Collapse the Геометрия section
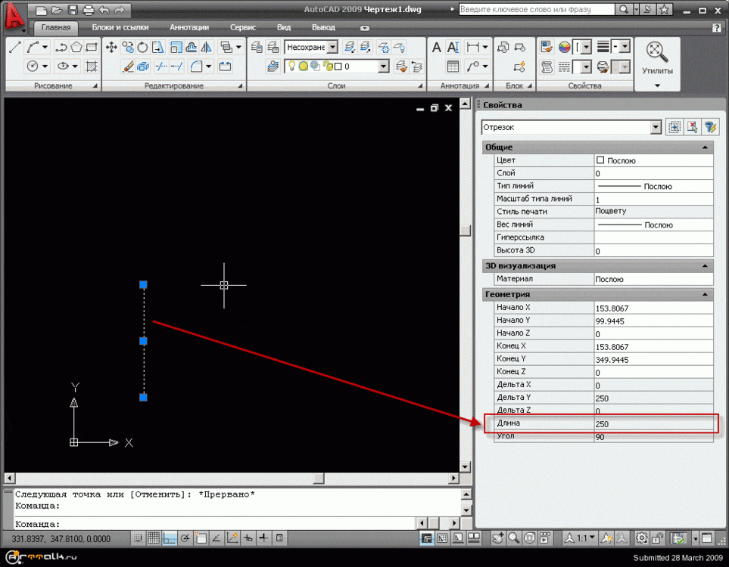The width and height of the screenshot is (729, 567). pyautogui.click(x=706, y=294)
